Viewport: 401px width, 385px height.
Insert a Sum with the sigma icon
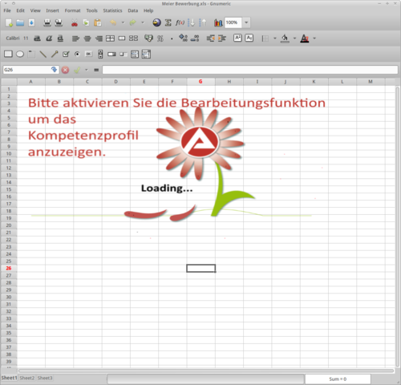168,22
